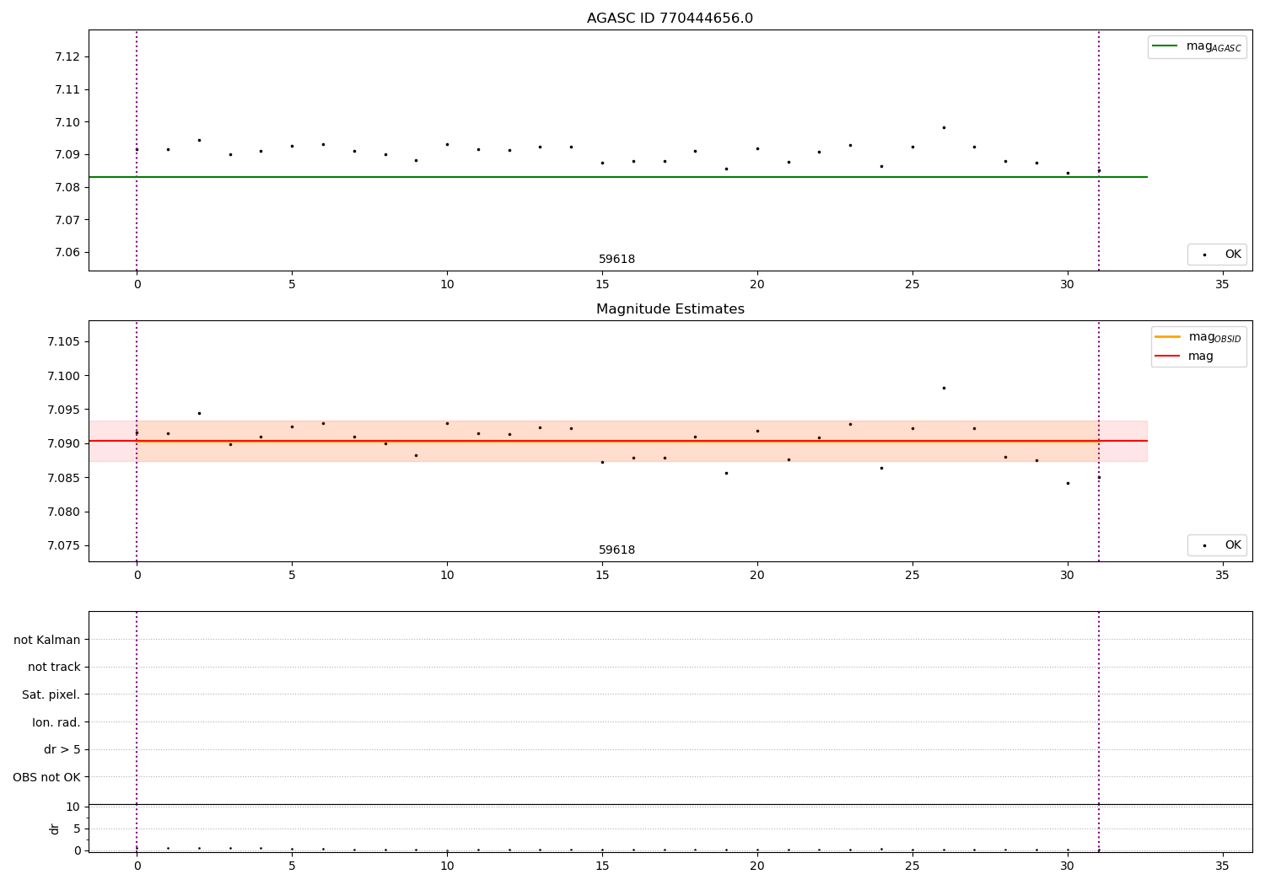1265x885 pixels.
Task: Click the title AGASC ID 770444656.0
Action: pos(670,19)
